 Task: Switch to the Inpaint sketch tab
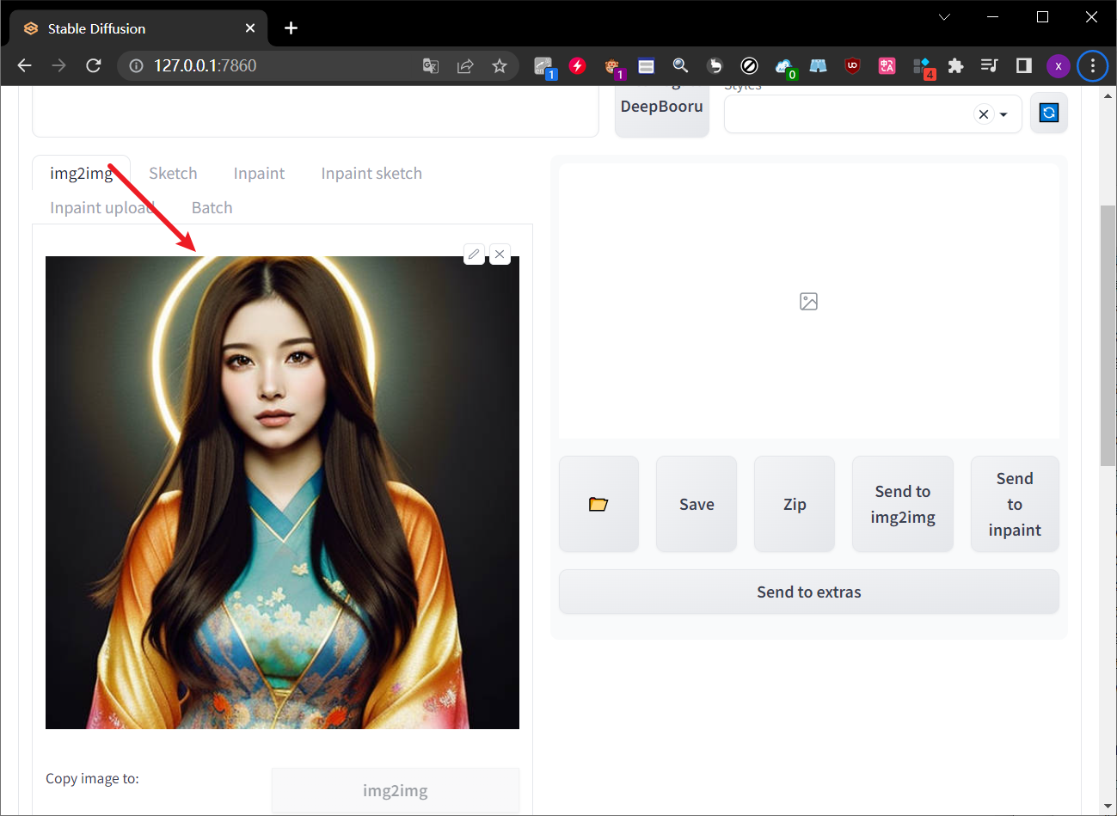coord(371,173)
